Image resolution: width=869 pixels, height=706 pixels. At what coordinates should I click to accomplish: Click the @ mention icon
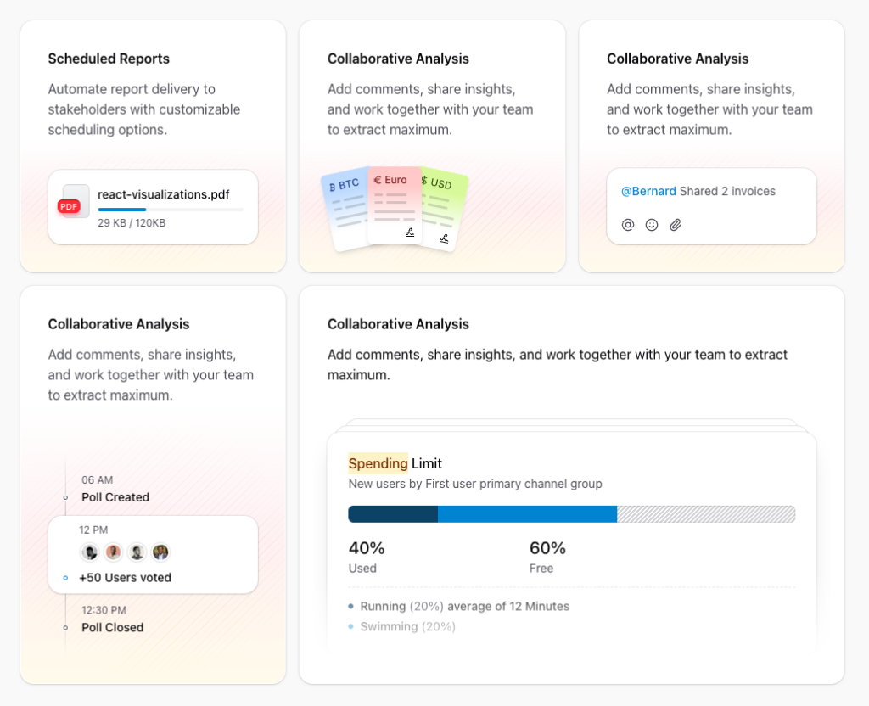click(628, 225)
